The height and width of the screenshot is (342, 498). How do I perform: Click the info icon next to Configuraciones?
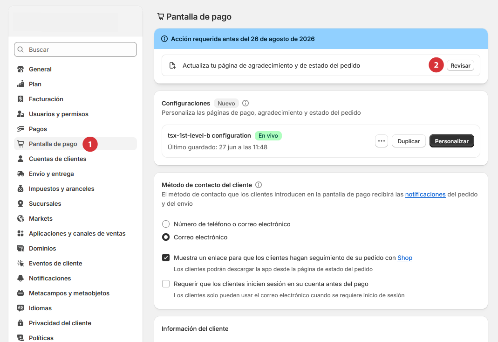click(x=246, y=103)
